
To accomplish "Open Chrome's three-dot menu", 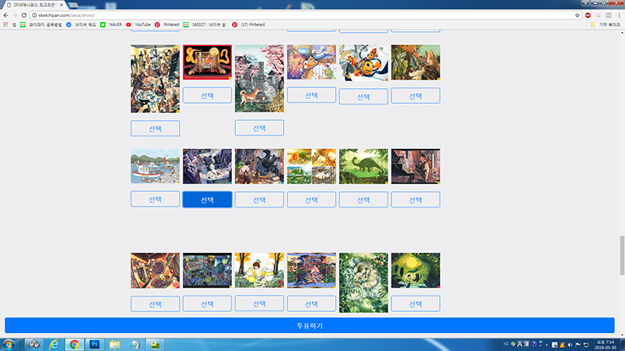I will (x=619, y=15).
